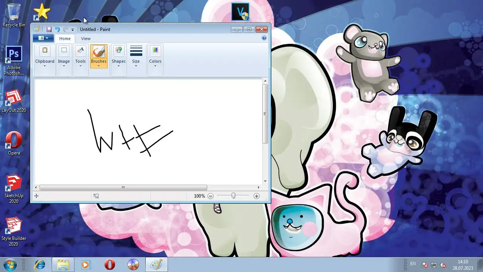Select the Recycle Bin desktop icon
Viewport: 483px width, 272px height.
14,15
